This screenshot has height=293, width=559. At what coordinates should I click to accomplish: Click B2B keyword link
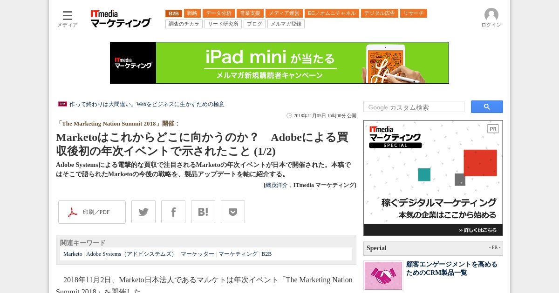tap(266, 254)
